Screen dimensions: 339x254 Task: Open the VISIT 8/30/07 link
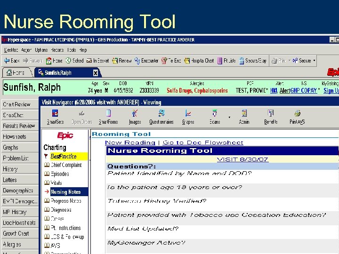click(242, 159)
